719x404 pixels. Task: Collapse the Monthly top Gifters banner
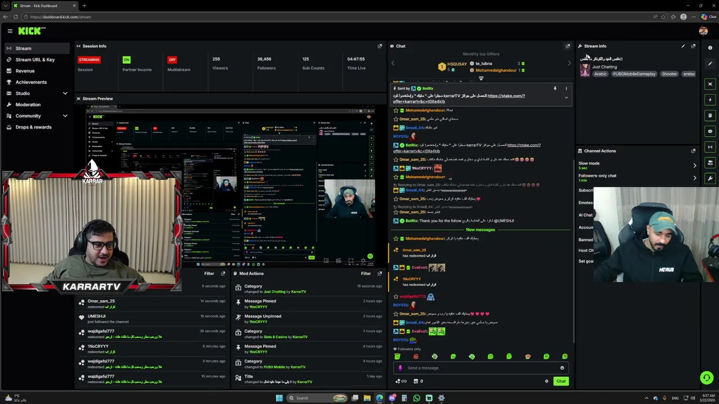481,78
